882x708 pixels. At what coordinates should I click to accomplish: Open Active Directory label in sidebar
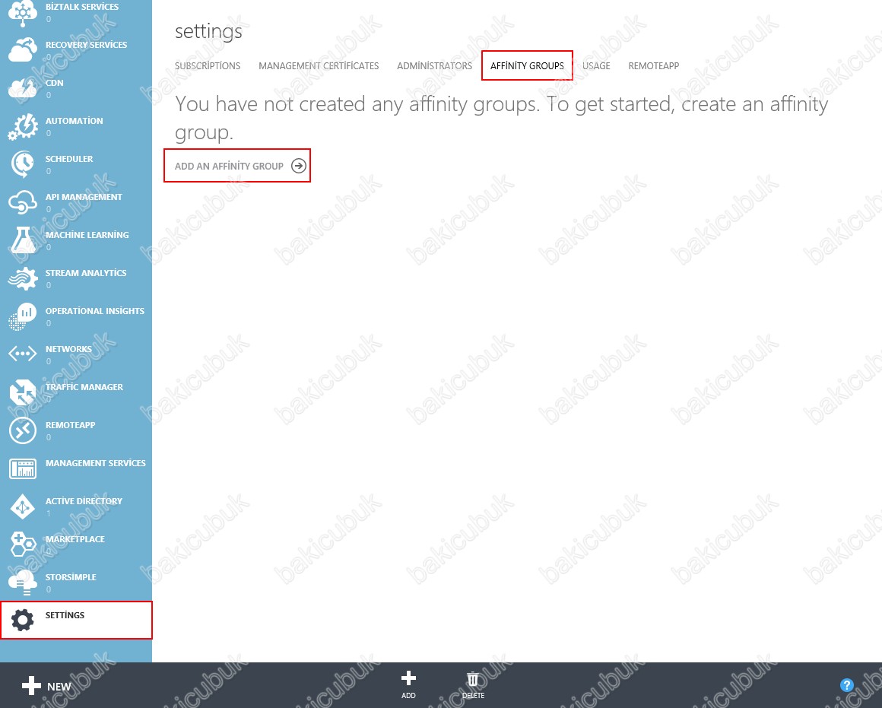click(x=84, y=501)
